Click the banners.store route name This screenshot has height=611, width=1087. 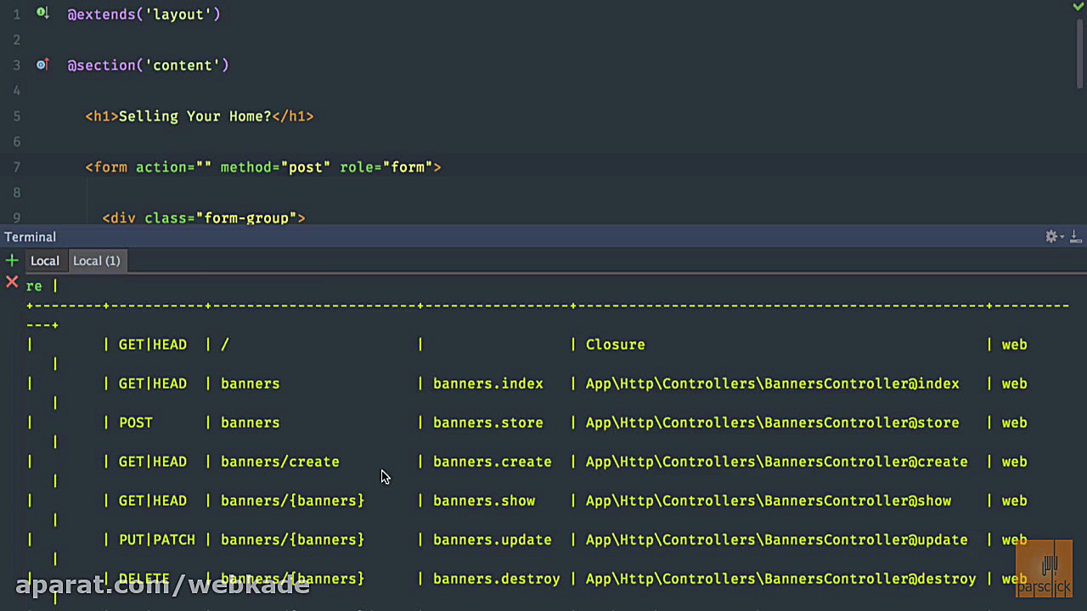pos(487,423)
